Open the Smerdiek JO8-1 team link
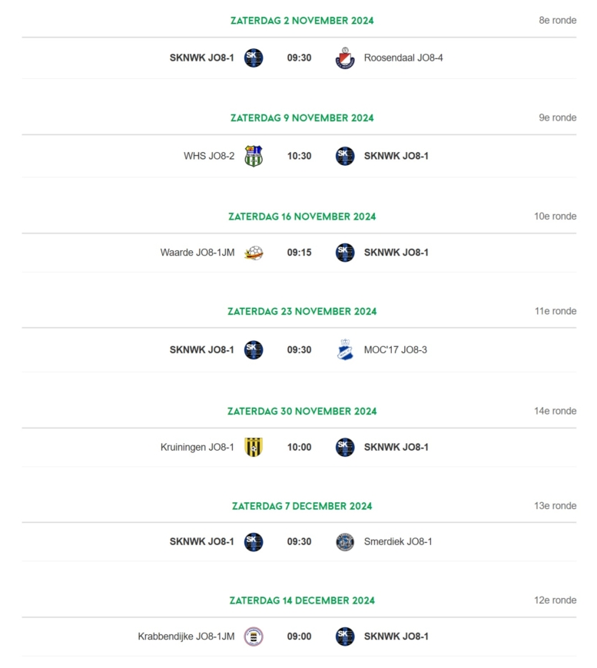Screen dimensions: 597x668 (x=398, y=542)
